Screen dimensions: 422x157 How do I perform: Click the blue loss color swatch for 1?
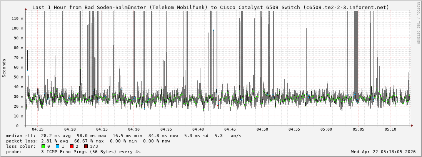pos(57,146)
